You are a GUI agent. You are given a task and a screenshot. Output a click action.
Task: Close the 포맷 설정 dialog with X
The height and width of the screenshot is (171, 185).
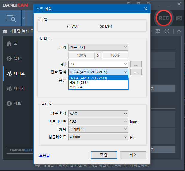(x=146, y=9)
